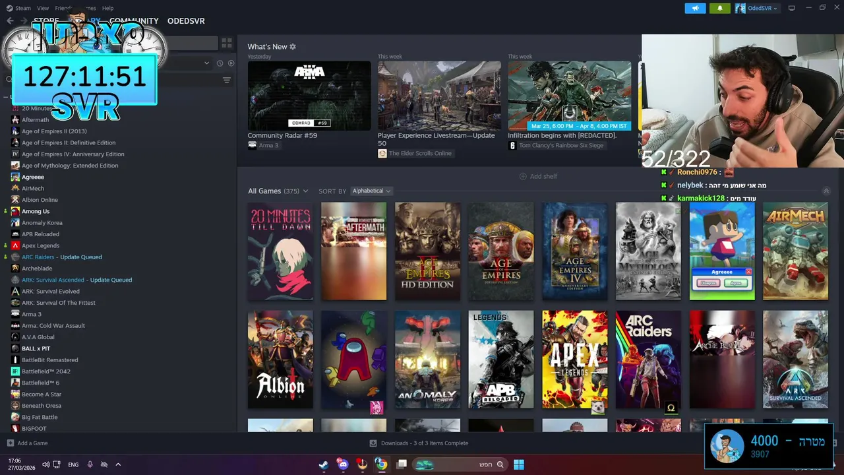Select the AirMech game cover
Viewport: 844px width, 475px height.
tap(795, 251)
